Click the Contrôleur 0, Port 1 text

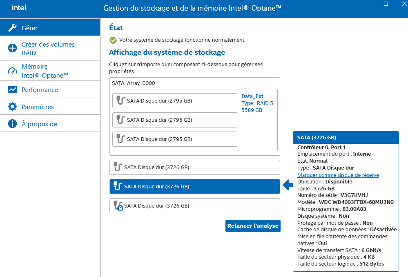point(321,147)
